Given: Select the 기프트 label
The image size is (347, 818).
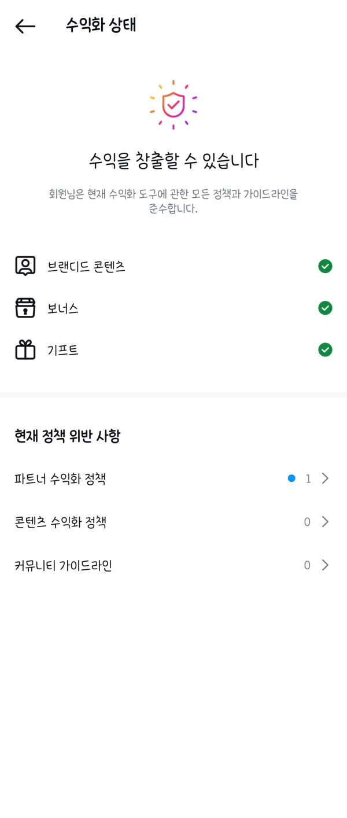Looking at the screenshot, I should tap(63, 351).
